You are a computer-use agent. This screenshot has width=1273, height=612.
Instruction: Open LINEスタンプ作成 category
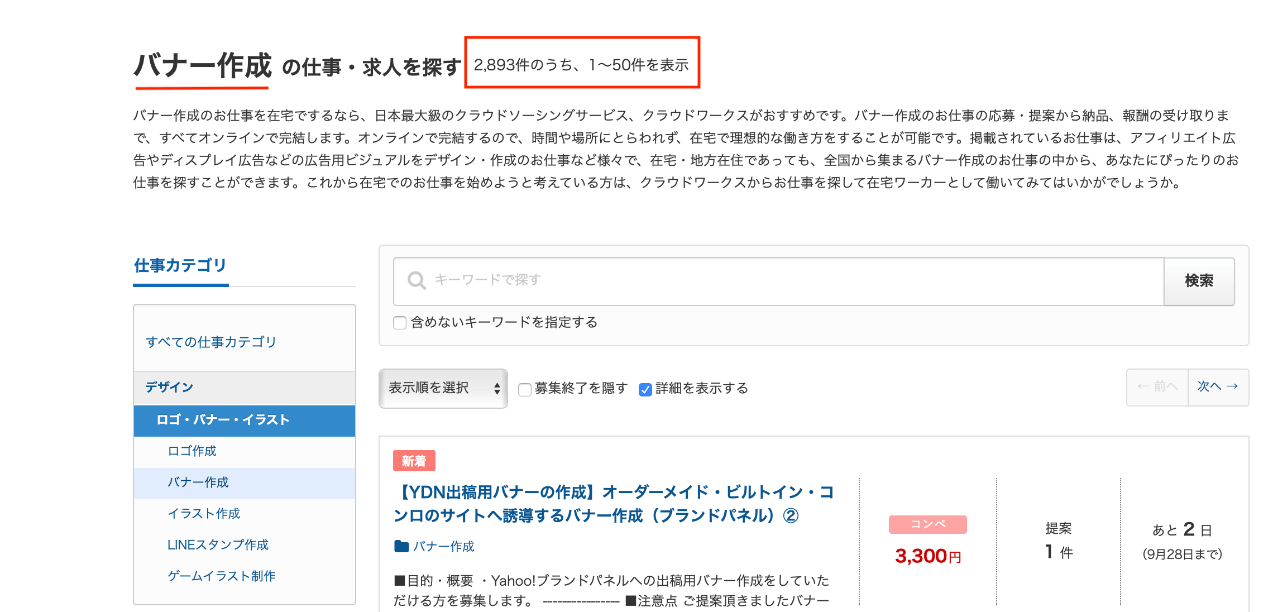click(218, 545)
